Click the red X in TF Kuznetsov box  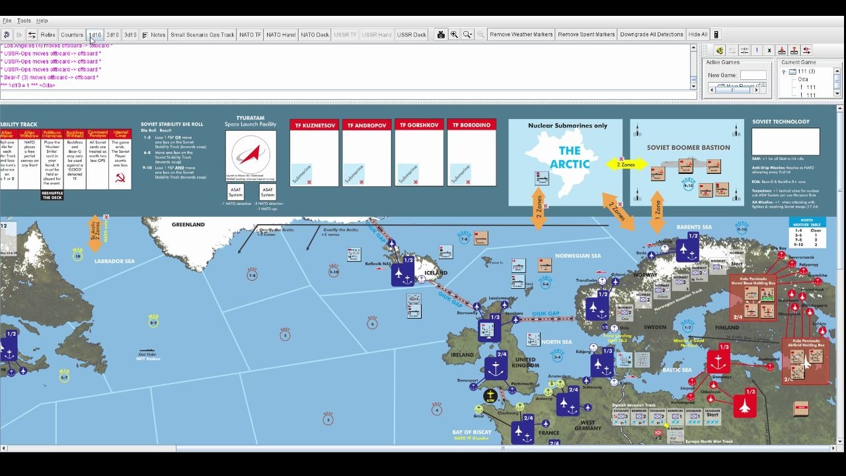pyautogui.click(x=309, y=182)
